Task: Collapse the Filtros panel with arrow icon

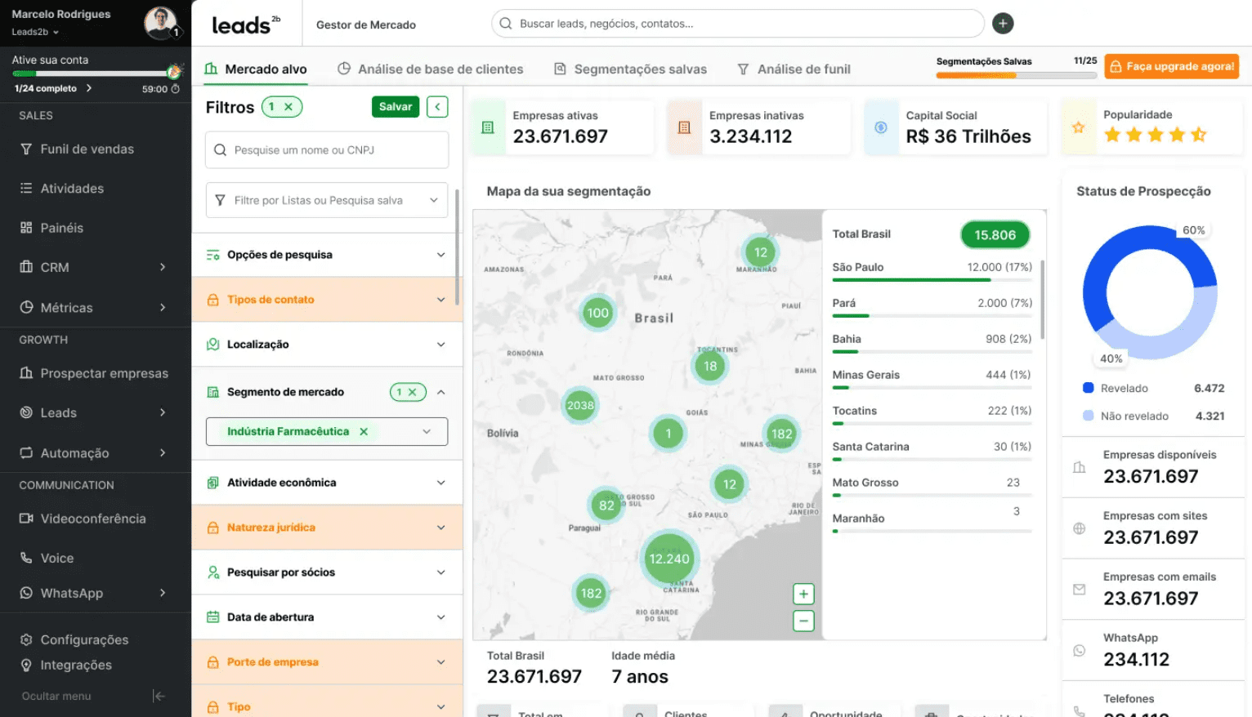Action: coord(437,107)
